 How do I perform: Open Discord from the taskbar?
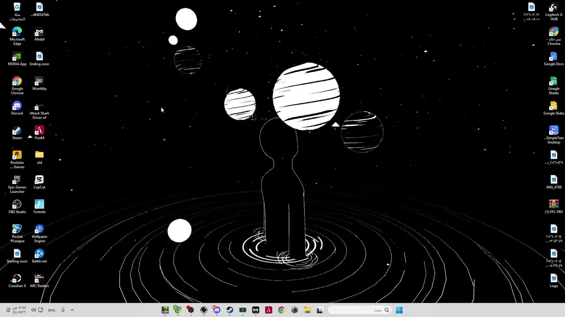(216, 310)
